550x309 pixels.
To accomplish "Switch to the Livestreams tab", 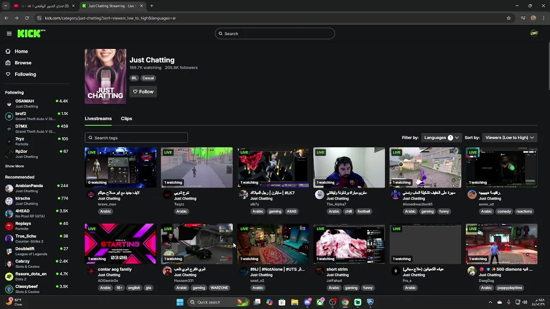I will click(98, 118).
